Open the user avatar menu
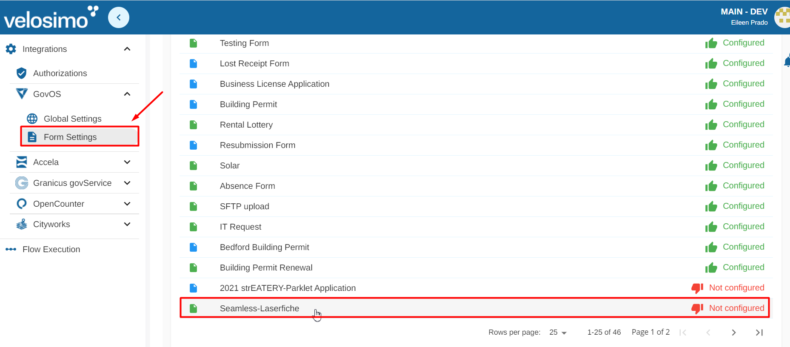This screenshot has width=790, height=347. pyautogui.click(x=783, y=17)
